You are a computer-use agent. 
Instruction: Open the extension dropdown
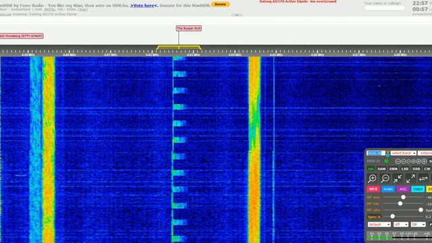[425, 153]
